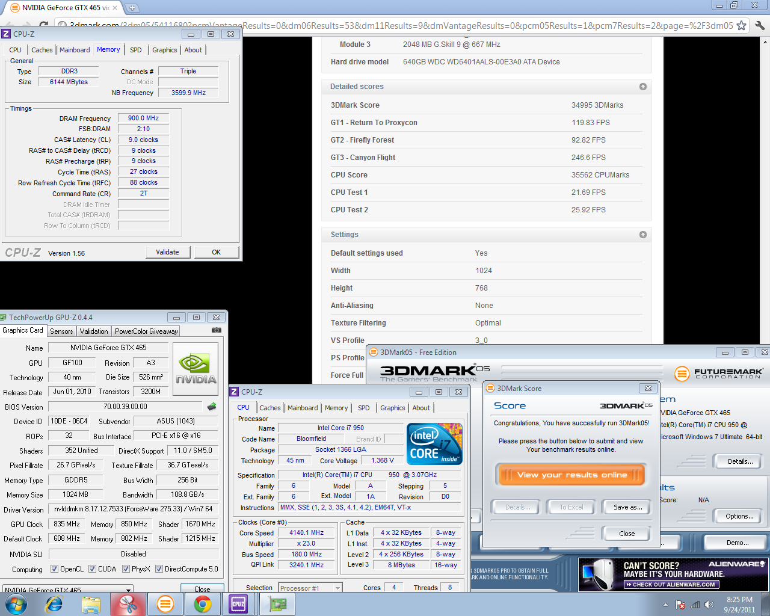Activate the orange 3DMark taskbar icon
The image size is (770, 616).
[165, 604]
